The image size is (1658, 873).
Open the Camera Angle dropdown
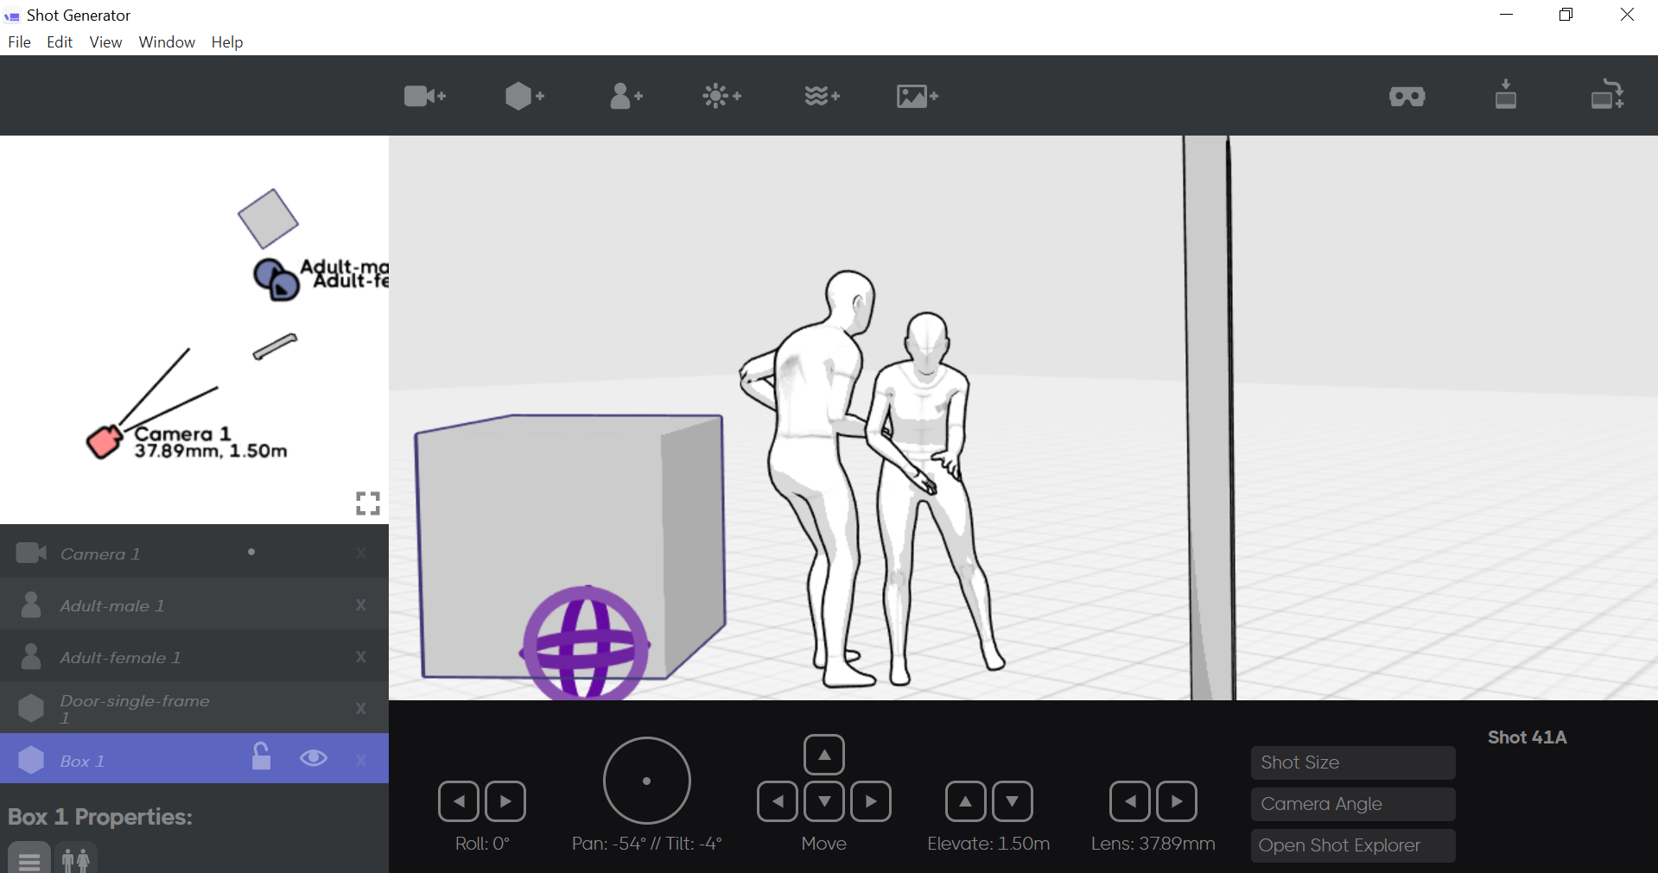coord(1352,804)
